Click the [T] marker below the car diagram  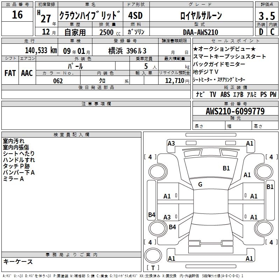coord(153,268)
